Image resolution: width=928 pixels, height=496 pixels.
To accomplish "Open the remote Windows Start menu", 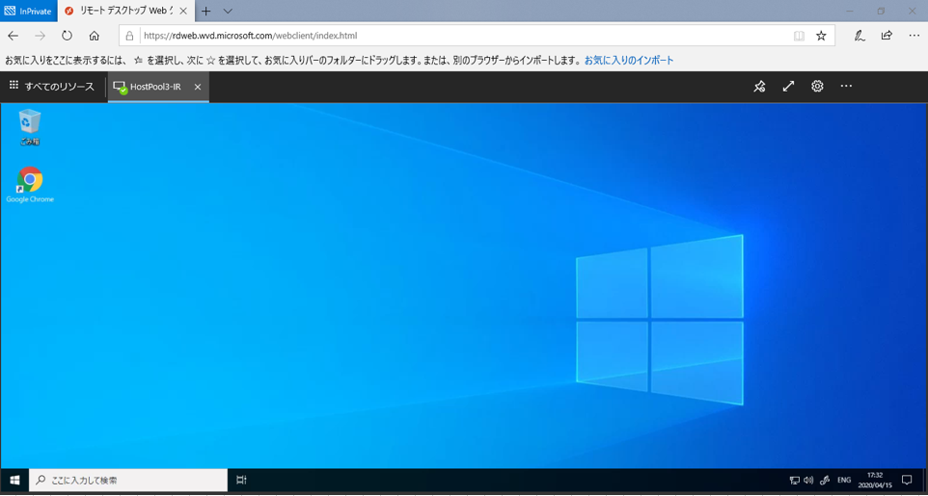I will click(14, 480).
